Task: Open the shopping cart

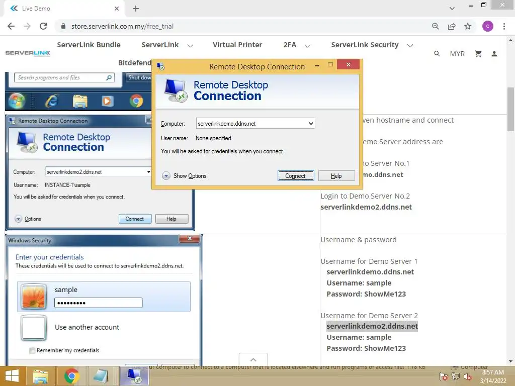Action: pos(478,53)
